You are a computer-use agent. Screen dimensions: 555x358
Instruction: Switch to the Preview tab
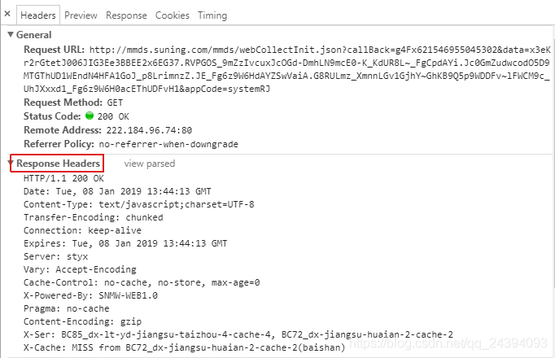point(81,15)
